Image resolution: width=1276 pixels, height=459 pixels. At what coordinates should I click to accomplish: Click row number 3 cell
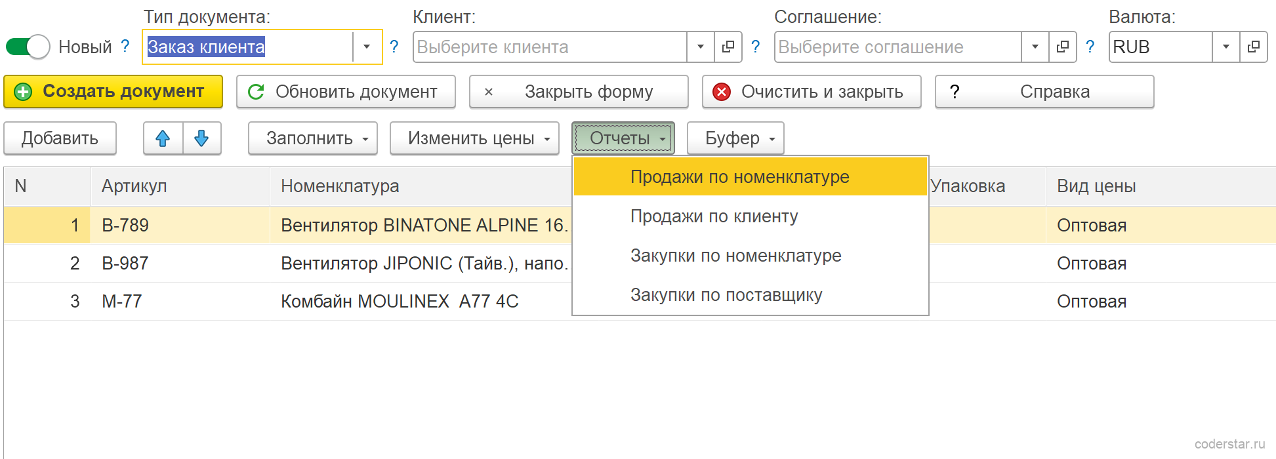point(47,302)
